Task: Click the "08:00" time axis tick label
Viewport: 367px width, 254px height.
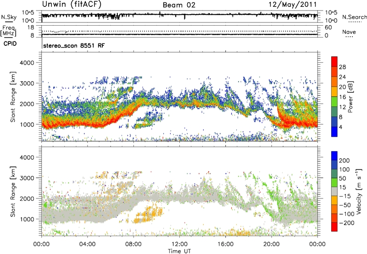Action: click(133, 244)
